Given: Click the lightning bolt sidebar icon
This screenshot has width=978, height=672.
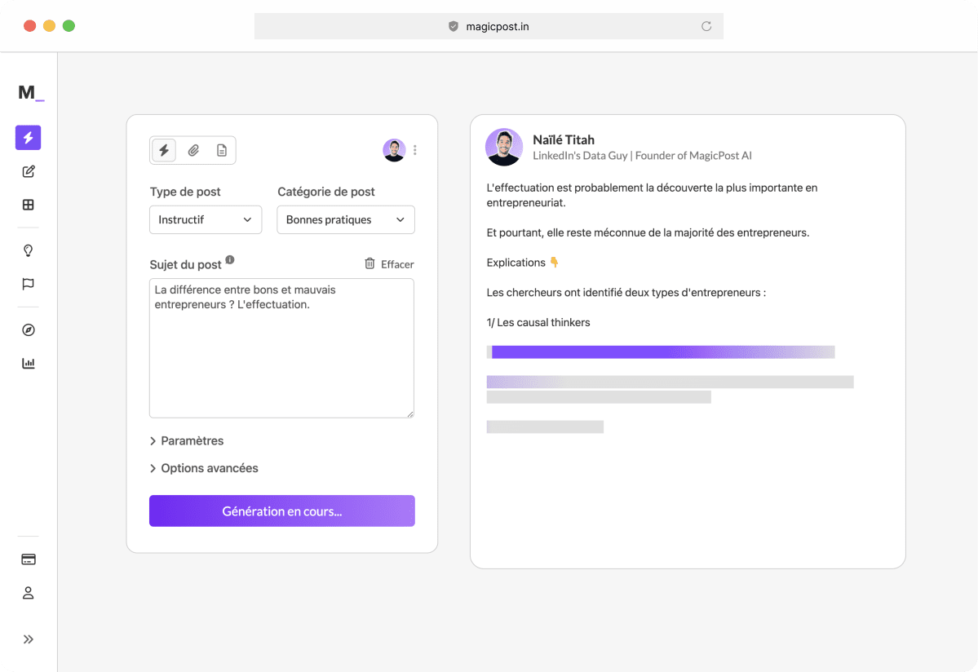Looking at the screenshot, I should tap(29, 138).
